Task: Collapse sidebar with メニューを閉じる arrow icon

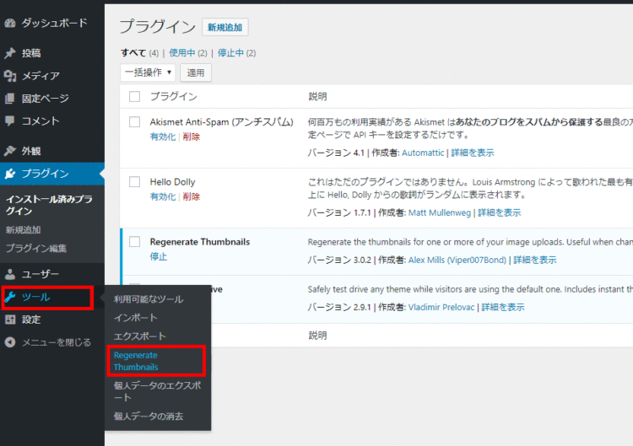Action: [x=10, y=342]
